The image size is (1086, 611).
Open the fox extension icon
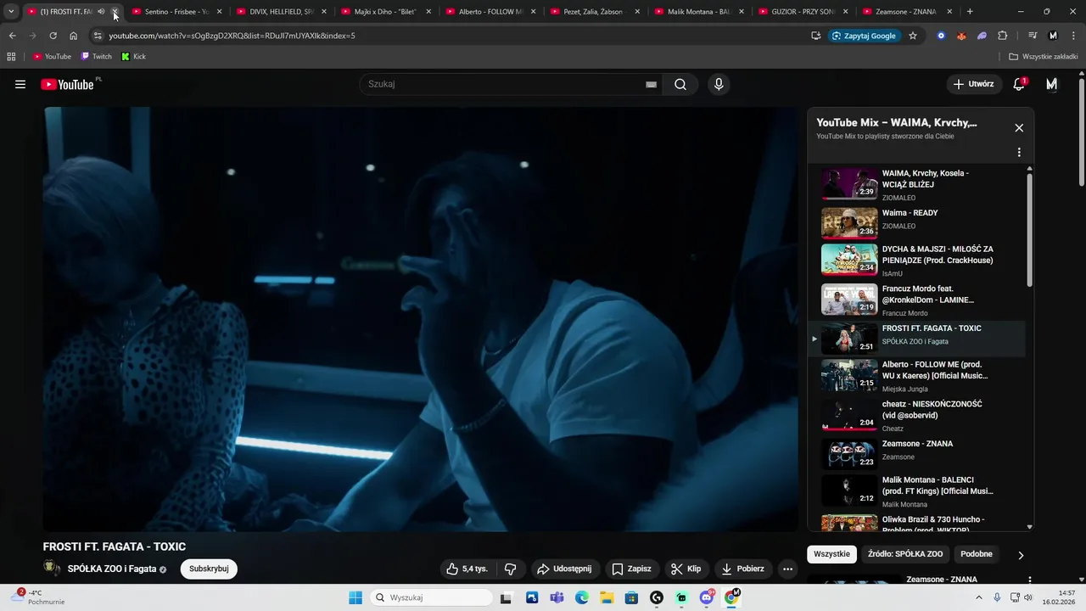tap(961, 36)
